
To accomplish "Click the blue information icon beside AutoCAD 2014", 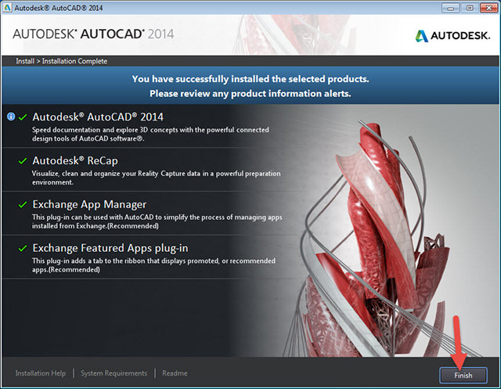I will [11, 117].
